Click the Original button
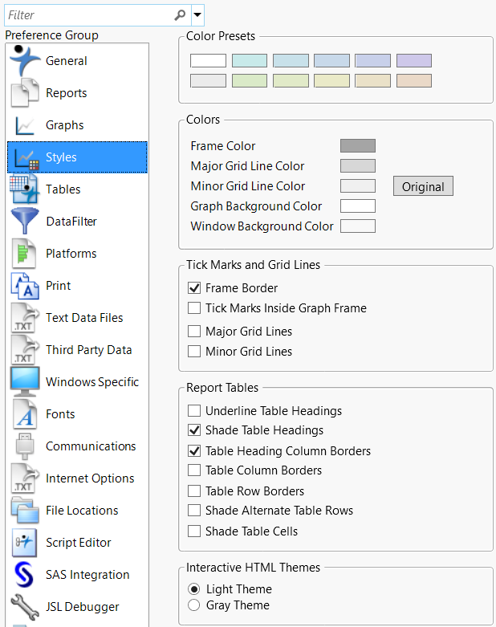 tap(423, 186)
